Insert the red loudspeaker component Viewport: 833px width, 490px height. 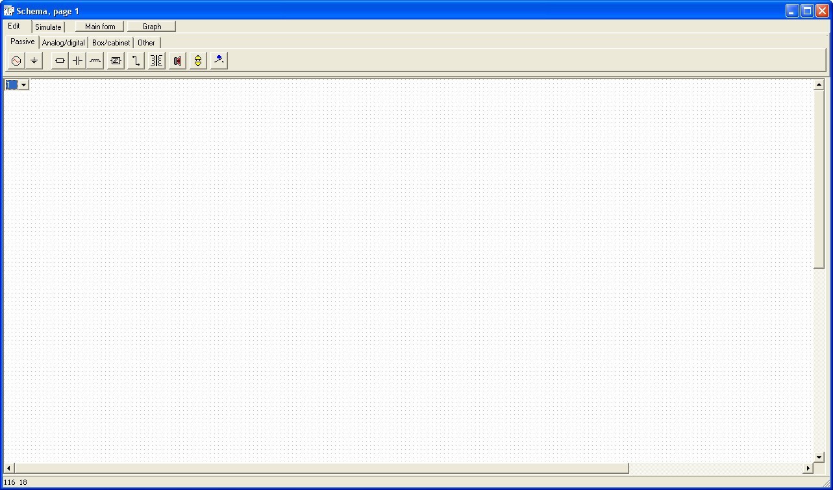pos(177,61)
